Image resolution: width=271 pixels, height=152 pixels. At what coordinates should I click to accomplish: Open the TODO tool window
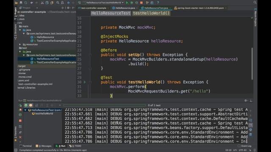[75, 146]
